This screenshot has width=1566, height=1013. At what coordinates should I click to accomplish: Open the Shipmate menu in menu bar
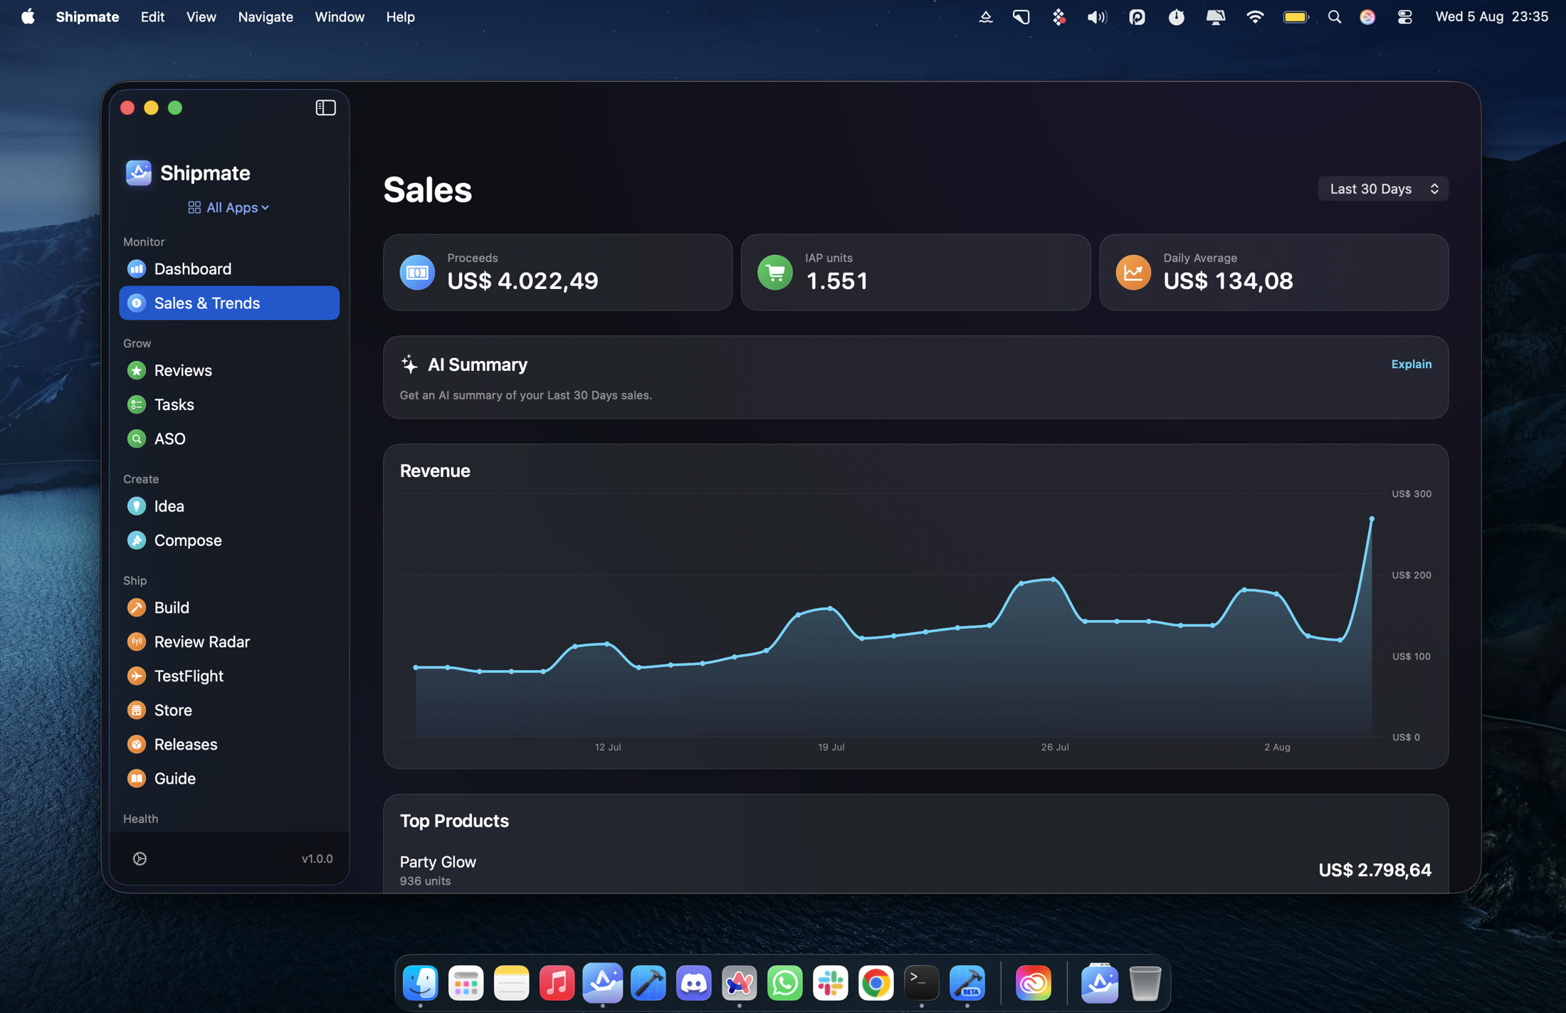(x=88, y=16)
